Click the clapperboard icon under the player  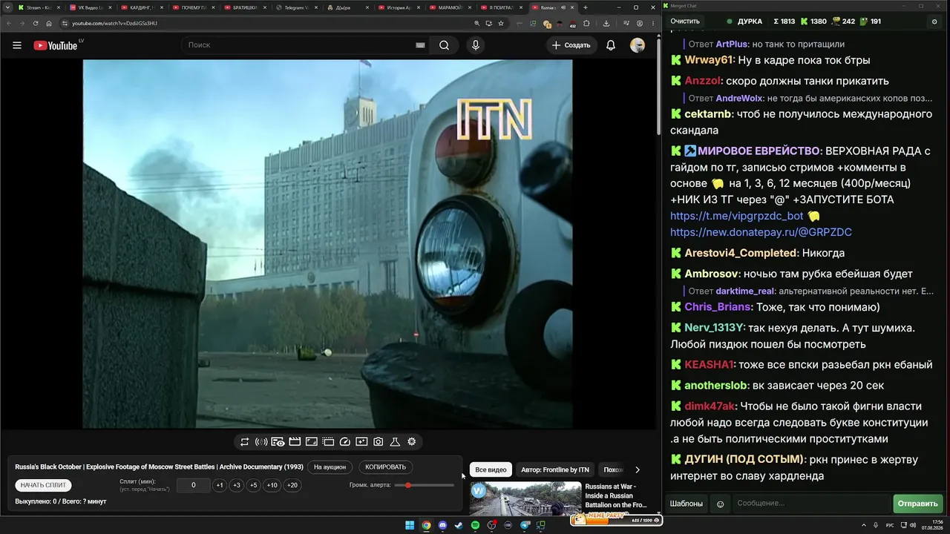tap(295, 442)
